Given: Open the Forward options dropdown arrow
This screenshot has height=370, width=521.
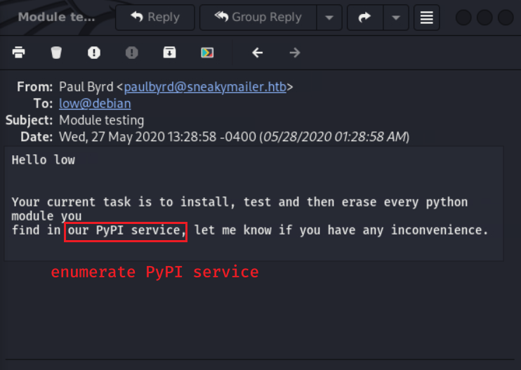Looking at the screenshot, I should click(x=396, y=18).
